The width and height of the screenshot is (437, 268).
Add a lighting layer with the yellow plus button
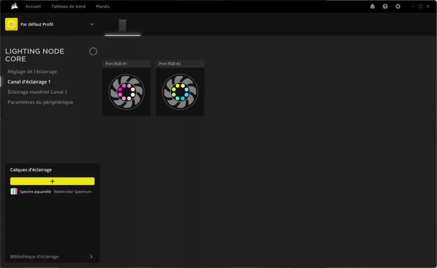click(52, 181)
